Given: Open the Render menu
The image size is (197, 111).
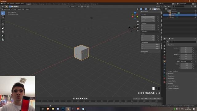Looking at the screenshot, I should coord(12,4).
